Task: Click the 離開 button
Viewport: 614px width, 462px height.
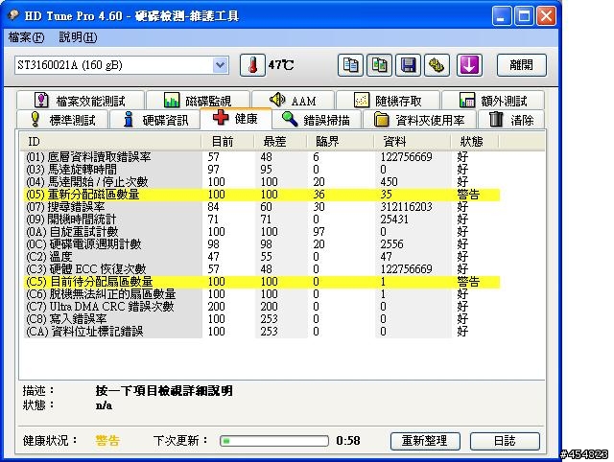Action: [522, 65]
